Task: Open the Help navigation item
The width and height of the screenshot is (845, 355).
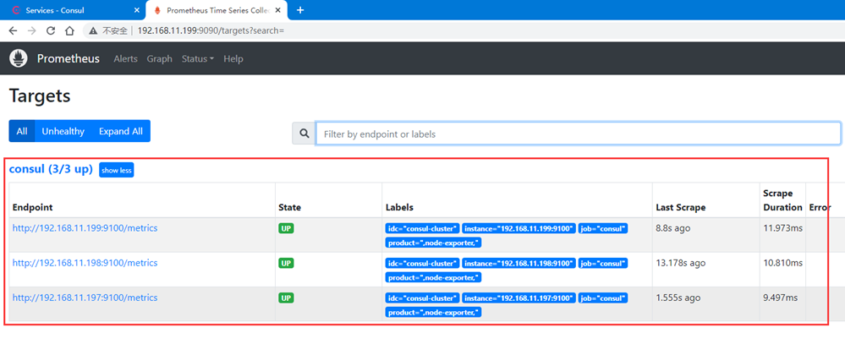Action: [233, 58]
